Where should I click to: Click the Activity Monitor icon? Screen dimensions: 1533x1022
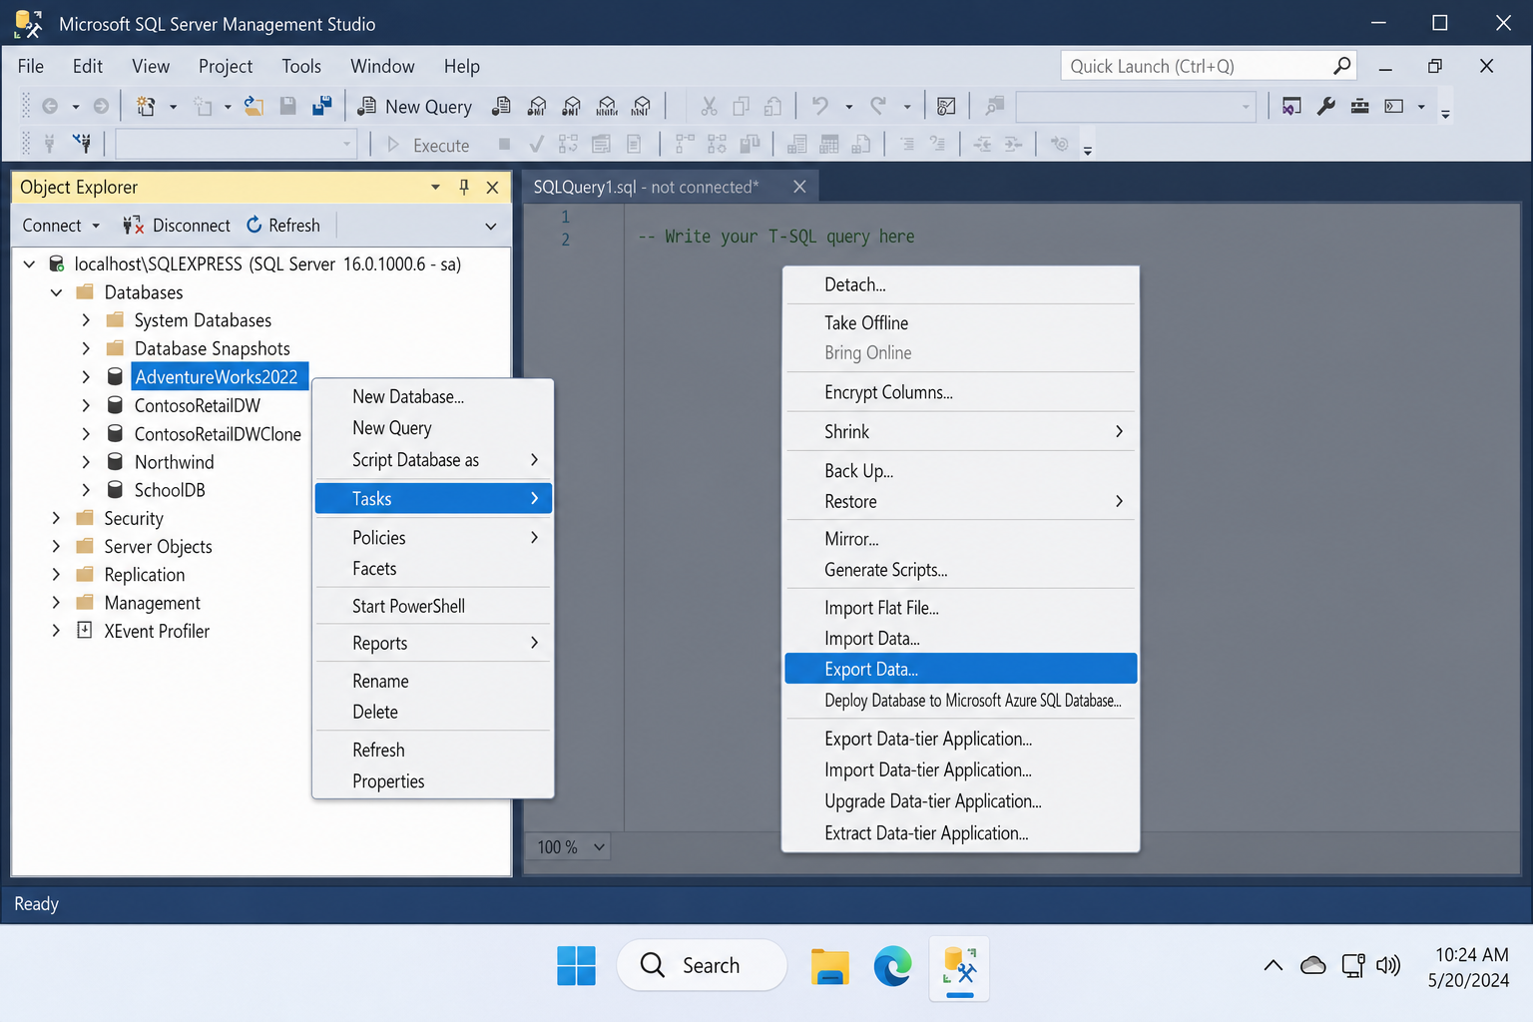(x=947, y=106)
